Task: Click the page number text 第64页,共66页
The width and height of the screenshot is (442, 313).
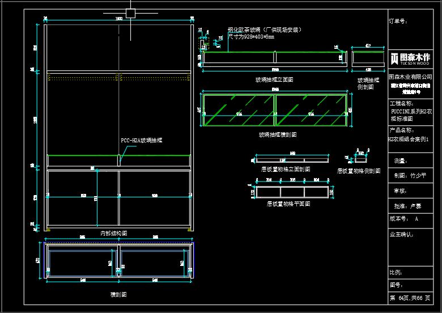Action: tap(410, 298)
